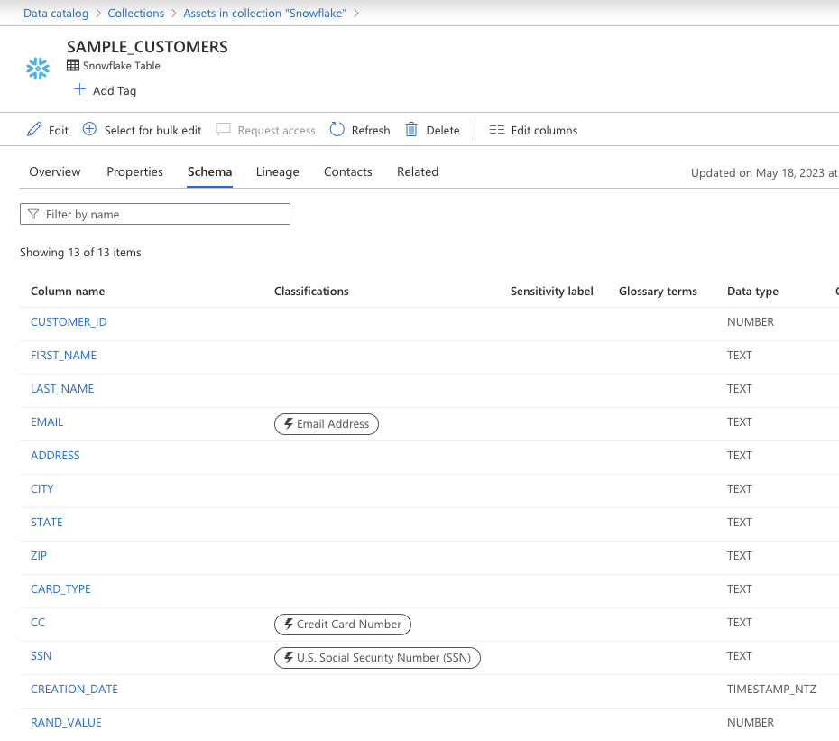Click the Edit pencil icon
Image resolution: width=839 pixels, height=741 pixels.
click(x=34, y=130)
